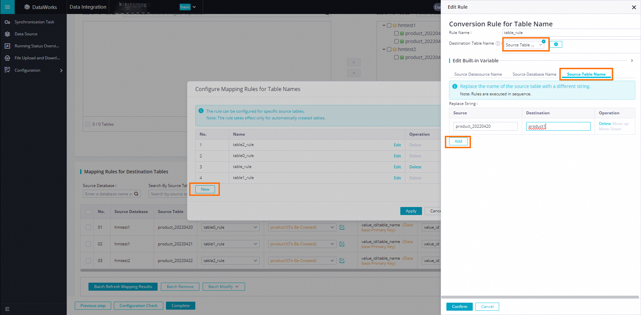
Task: Click edit icon for product_20220421 mapping row
Action: pos(342,244)
